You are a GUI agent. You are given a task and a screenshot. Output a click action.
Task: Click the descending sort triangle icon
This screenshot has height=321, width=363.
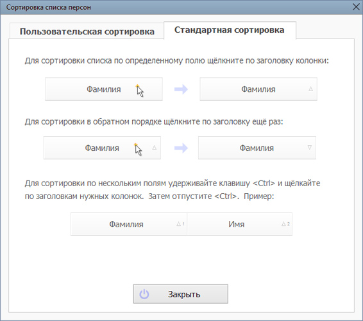[310, 147]
